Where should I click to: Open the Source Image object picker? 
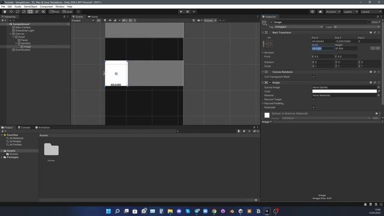point(379,87)
